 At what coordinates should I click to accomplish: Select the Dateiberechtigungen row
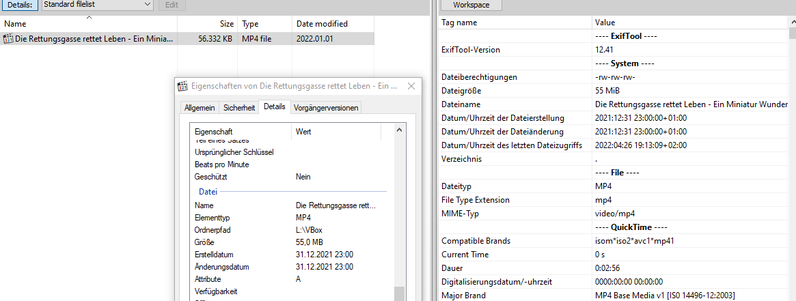click(x=614, y=77)
